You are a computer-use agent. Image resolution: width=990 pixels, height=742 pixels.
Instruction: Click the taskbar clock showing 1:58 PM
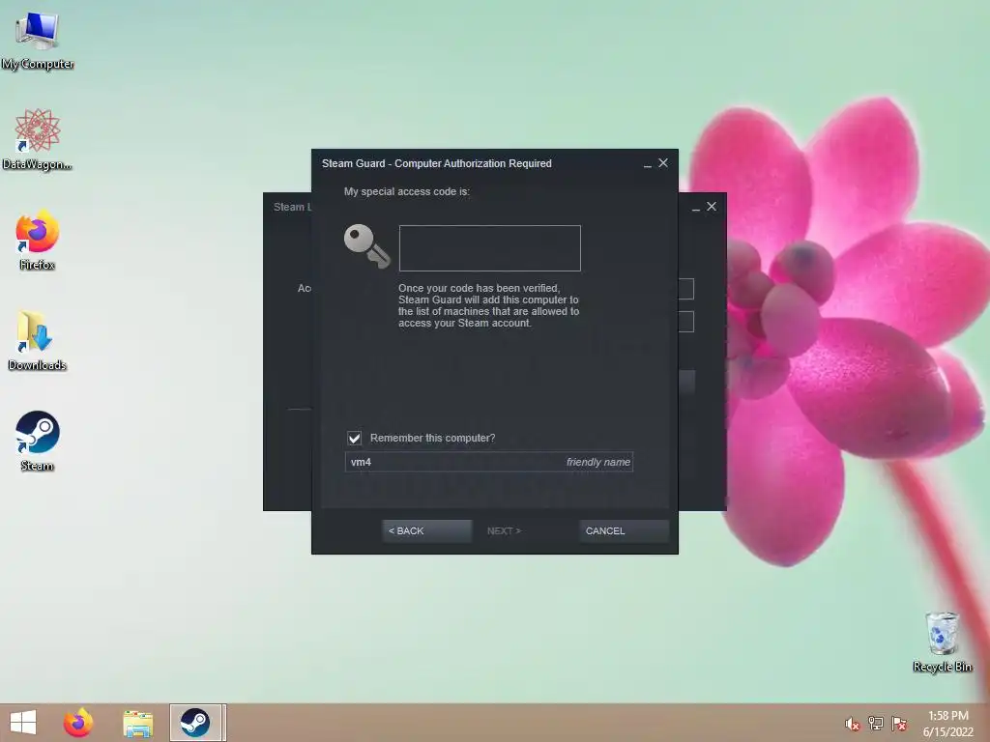[947, 724]
